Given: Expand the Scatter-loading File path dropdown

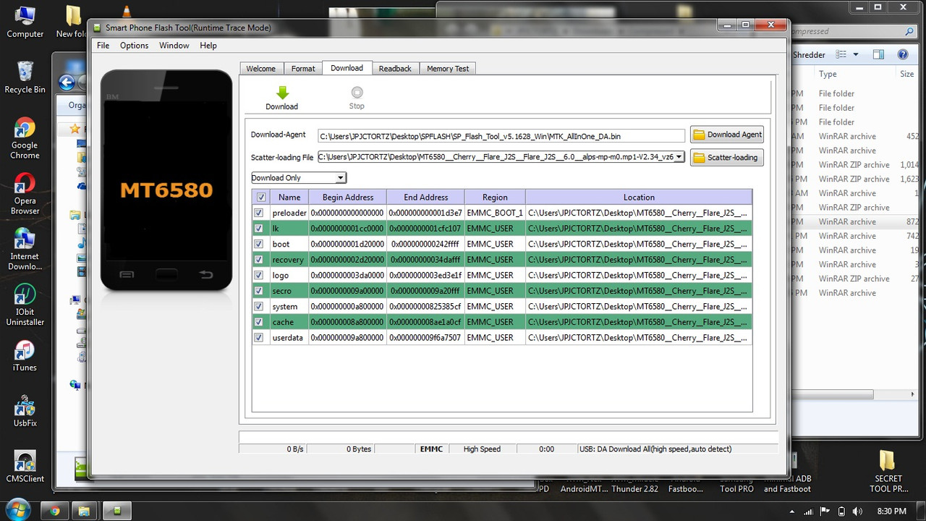Looking at the screenshot, I should point(679,157).
